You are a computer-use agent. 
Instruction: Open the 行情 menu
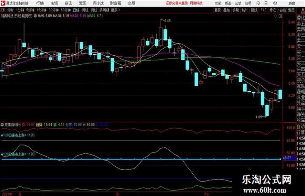(40, 3)
